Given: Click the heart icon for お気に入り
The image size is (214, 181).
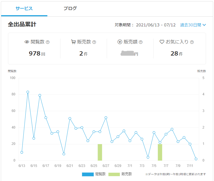Looking at the screenshot, I should coord(162,42).
